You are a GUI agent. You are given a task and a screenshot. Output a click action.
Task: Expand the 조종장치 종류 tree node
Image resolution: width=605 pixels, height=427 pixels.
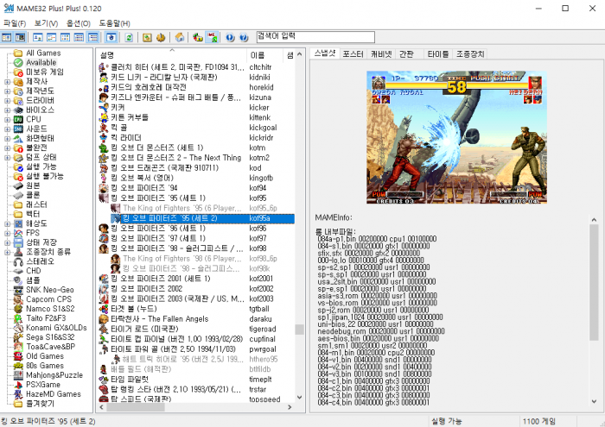7,252
